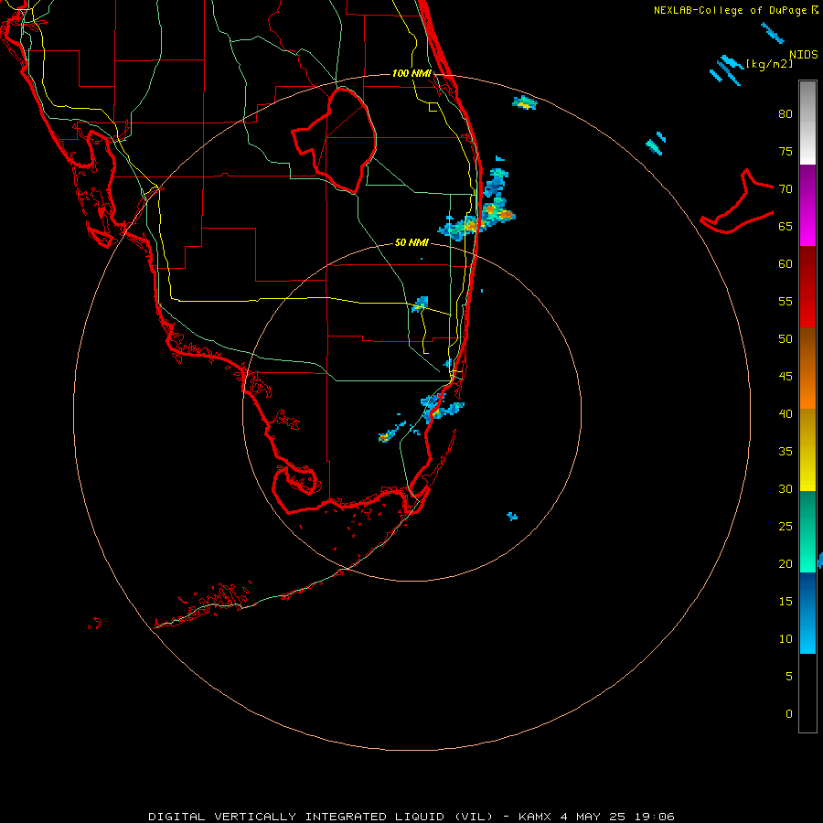The image size is (823, 823).
Task: Click the Bahamas island outline at right edge
Action: [737, 201]
